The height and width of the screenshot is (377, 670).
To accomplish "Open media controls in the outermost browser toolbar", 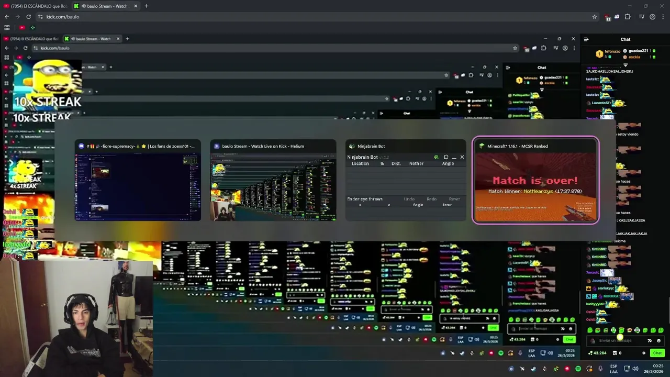I will click(x=641, y=17).
